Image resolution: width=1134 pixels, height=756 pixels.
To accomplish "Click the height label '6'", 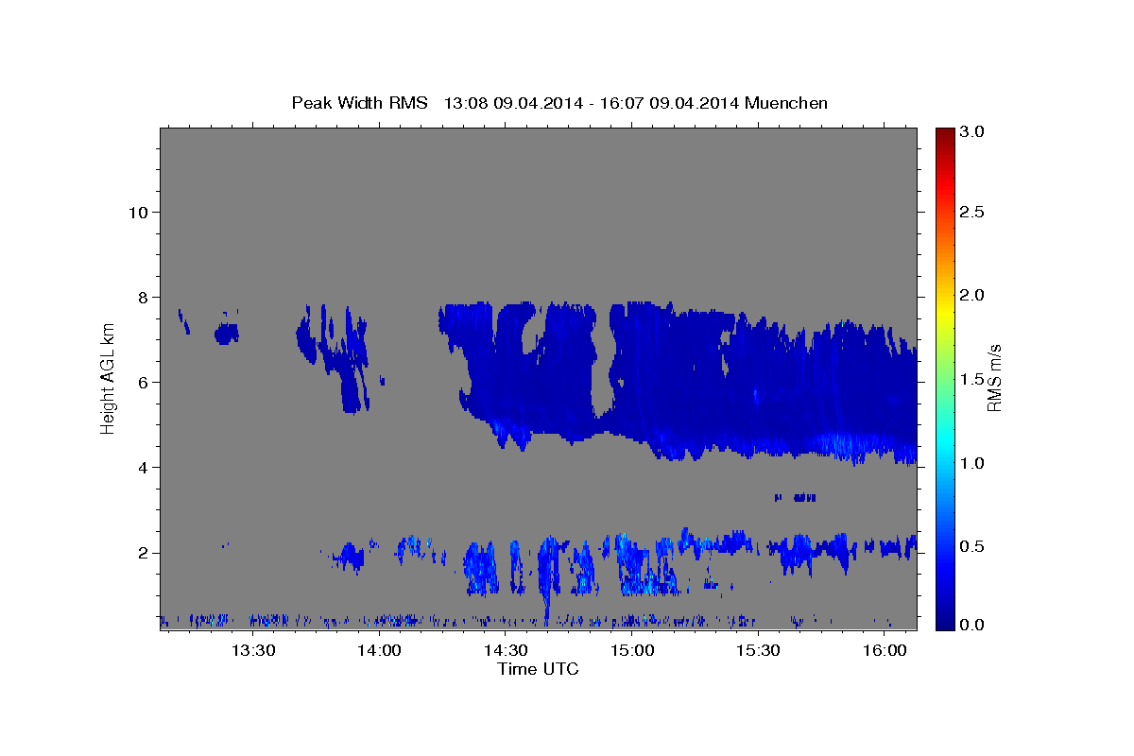I will tap(143, 382).
